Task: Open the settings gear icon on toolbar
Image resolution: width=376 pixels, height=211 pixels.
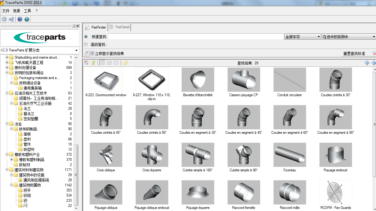Action: (x=4, y=19)
